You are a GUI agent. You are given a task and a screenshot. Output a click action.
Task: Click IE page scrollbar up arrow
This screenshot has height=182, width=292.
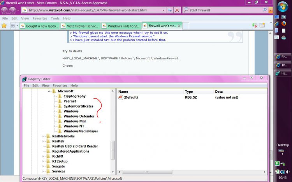270,33
